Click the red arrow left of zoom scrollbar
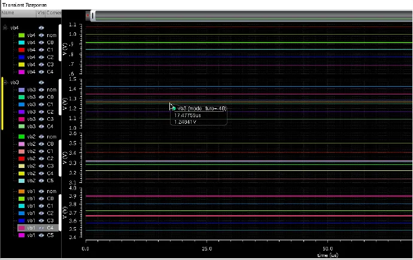The width and height of the screenshot is (413, 260). pos(88,16)
